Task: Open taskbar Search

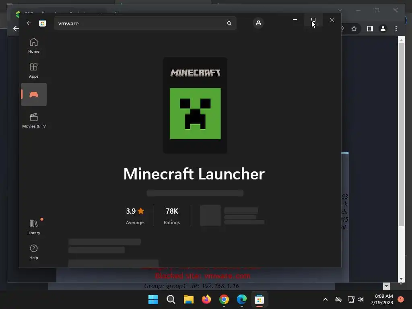Action: click(x=171, y=299)
